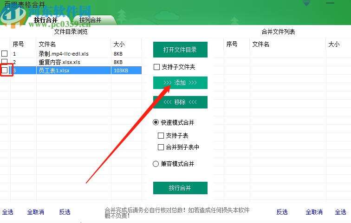Click 反选 under the file browser list
This screenshot has height=223, width=351.
pyautogui.click(x=65, y=212)
